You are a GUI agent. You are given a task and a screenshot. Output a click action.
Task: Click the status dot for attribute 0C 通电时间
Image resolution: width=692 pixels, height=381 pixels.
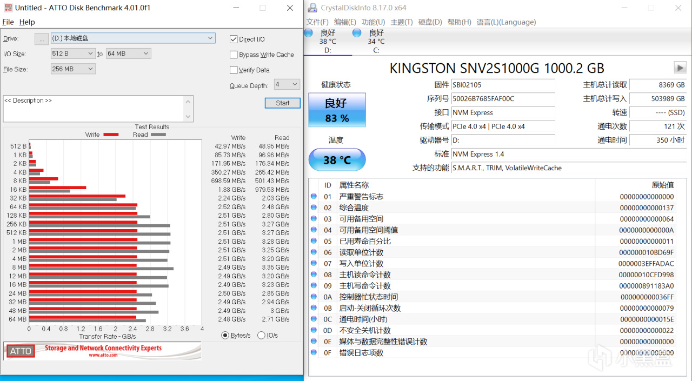click(314, 319)
